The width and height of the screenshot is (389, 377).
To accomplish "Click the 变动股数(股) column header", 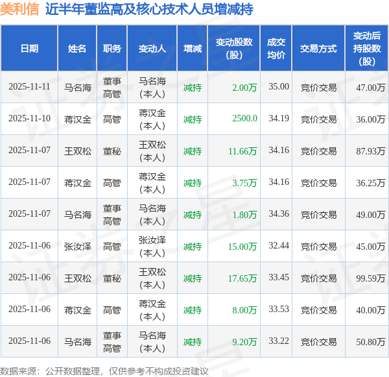I will [234, 49].
